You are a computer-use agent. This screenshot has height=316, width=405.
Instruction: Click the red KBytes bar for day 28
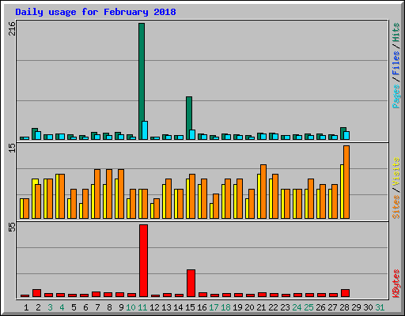click(x=345, y=293)
